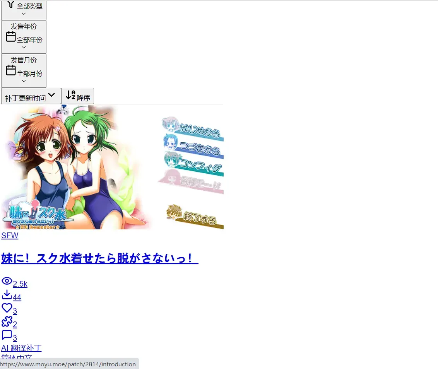
Task: Click the calendar icon beside 全部月份
Action: click(x=11, y=70)
